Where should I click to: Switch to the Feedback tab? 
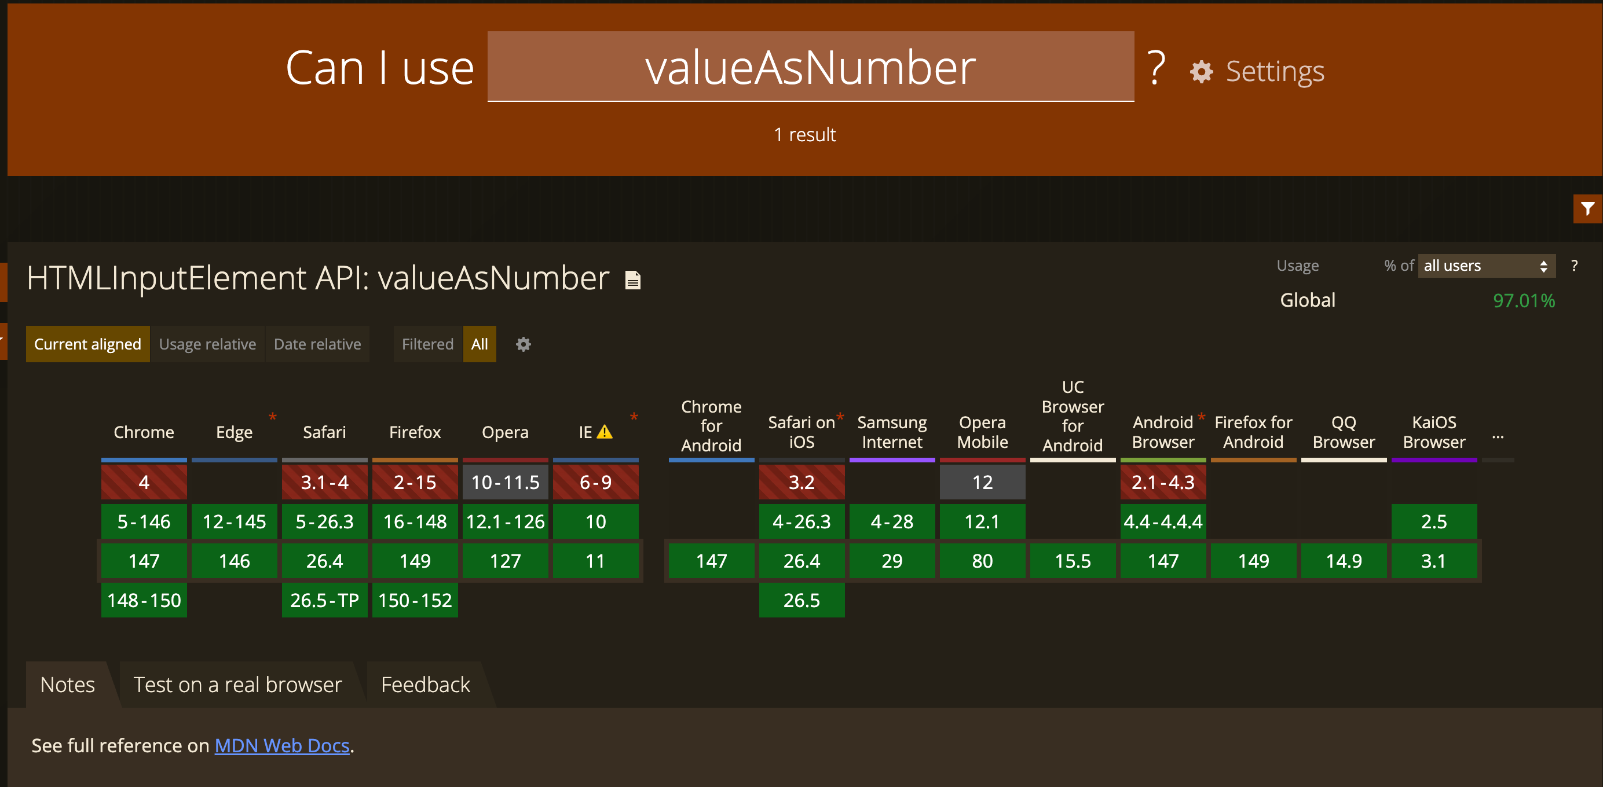(x=425, y=685)
